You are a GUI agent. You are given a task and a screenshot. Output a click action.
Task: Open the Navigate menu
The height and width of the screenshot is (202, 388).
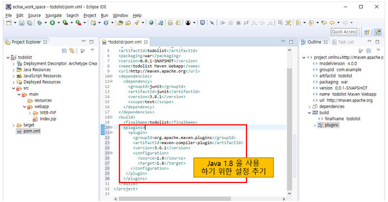(x=54, y=15)
